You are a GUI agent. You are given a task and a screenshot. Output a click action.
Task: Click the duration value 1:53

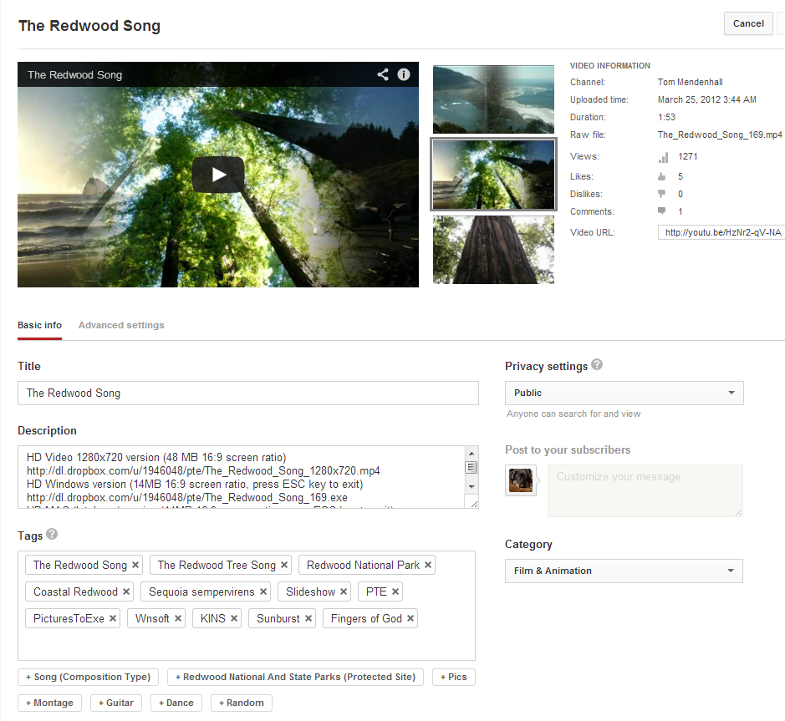[666, 117]
